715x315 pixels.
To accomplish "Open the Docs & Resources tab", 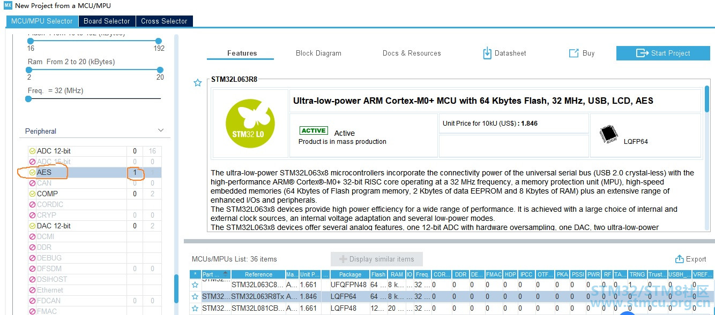I will click(412, 53).
